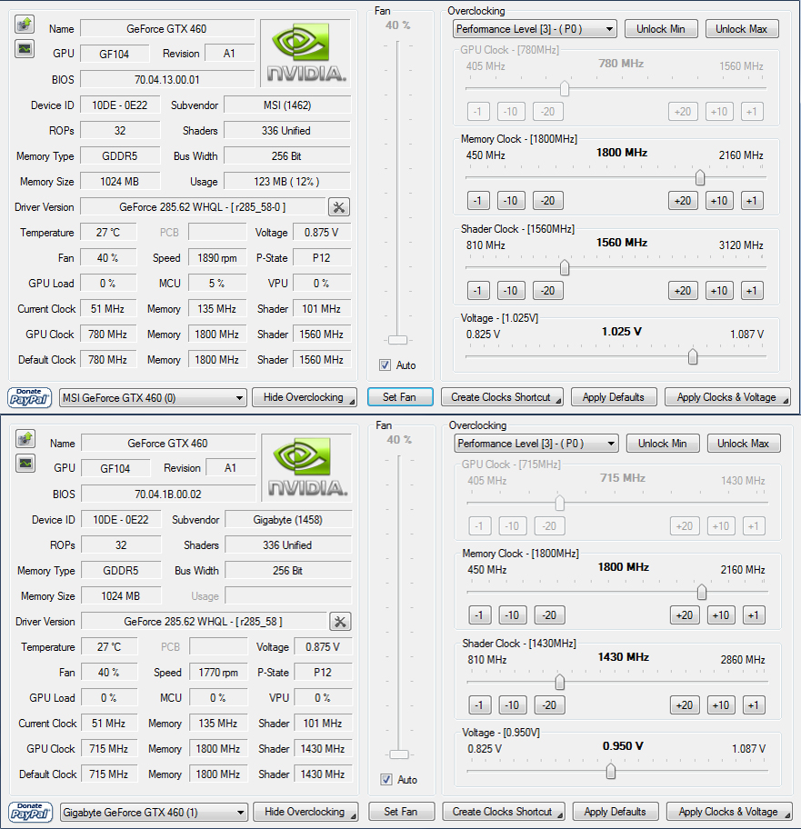
Task: Open Gigabyte GeForce GTX 460 (1) device dropdown
Action: click(x=154, y=812)
